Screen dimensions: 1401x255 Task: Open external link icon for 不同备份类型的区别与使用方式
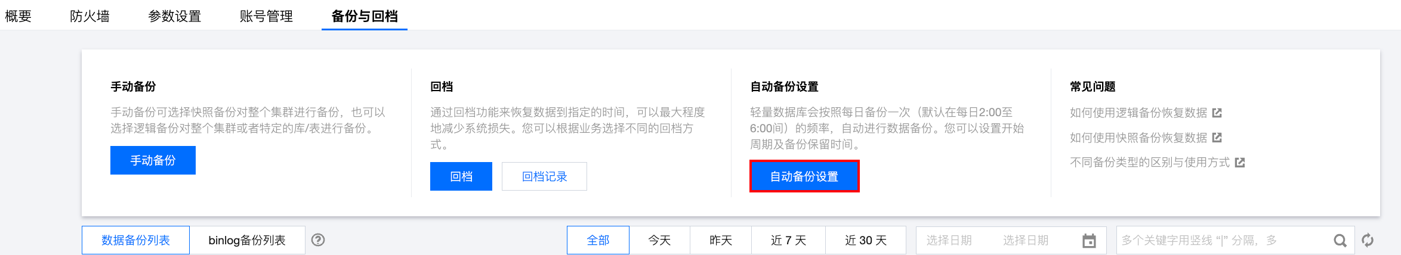coord(1240,162)
